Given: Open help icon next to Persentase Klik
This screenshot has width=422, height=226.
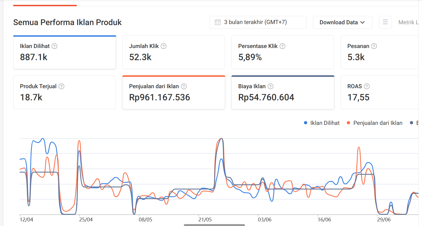Looking at the screenshot, I should pos(282,46).
